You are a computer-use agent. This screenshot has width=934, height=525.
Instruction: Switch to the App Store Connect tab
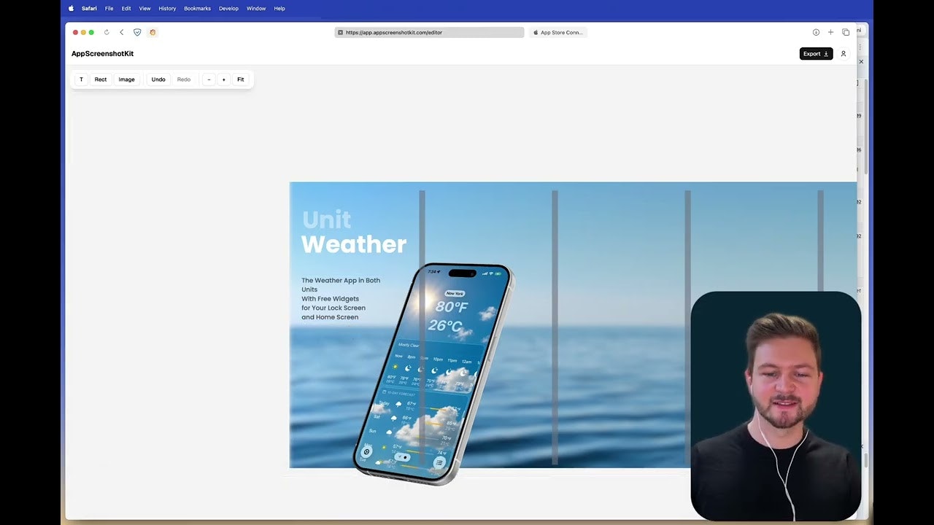pos(558,32)
